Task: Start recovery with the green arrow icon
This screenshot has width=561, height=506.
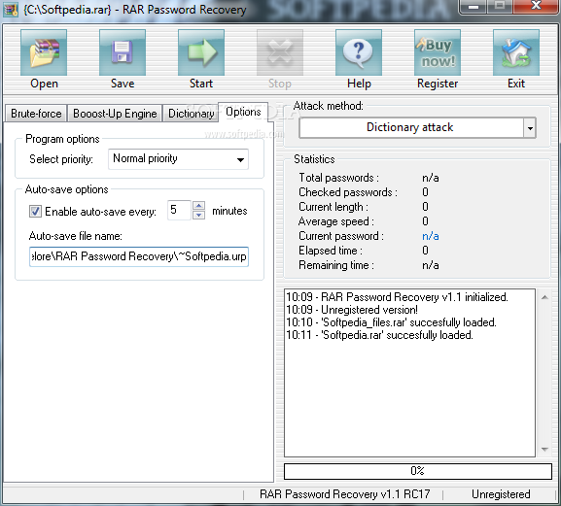Action: pyautogui.click(x=201, y=52)
